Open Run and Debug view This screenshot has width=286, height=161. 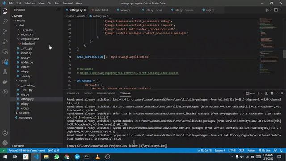(5, 42)
